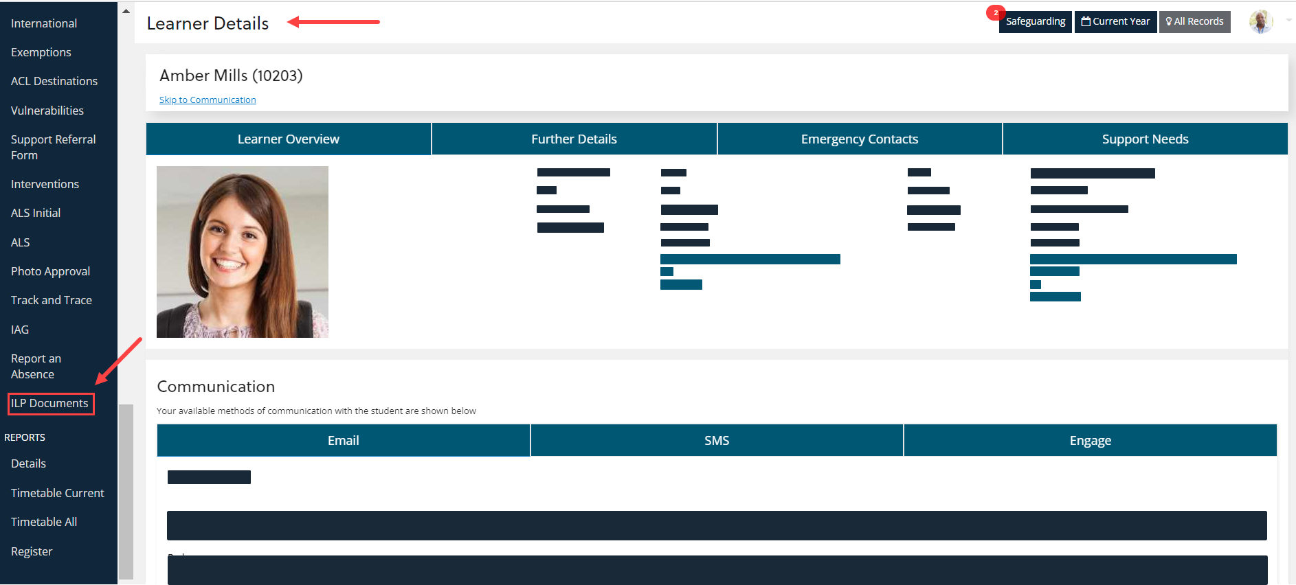Switch to the SMS communication tab
Screen dimensions: 1296x585
pyautogui.click(x=716, y=441)
